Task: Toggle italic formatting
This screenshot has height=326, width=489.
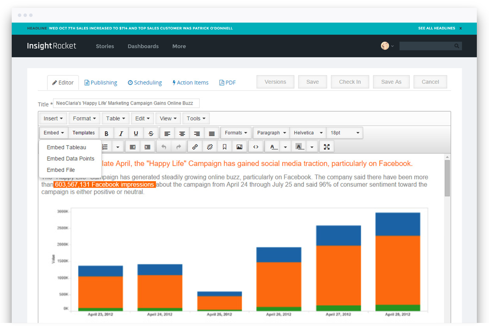Action: point(121,133)
